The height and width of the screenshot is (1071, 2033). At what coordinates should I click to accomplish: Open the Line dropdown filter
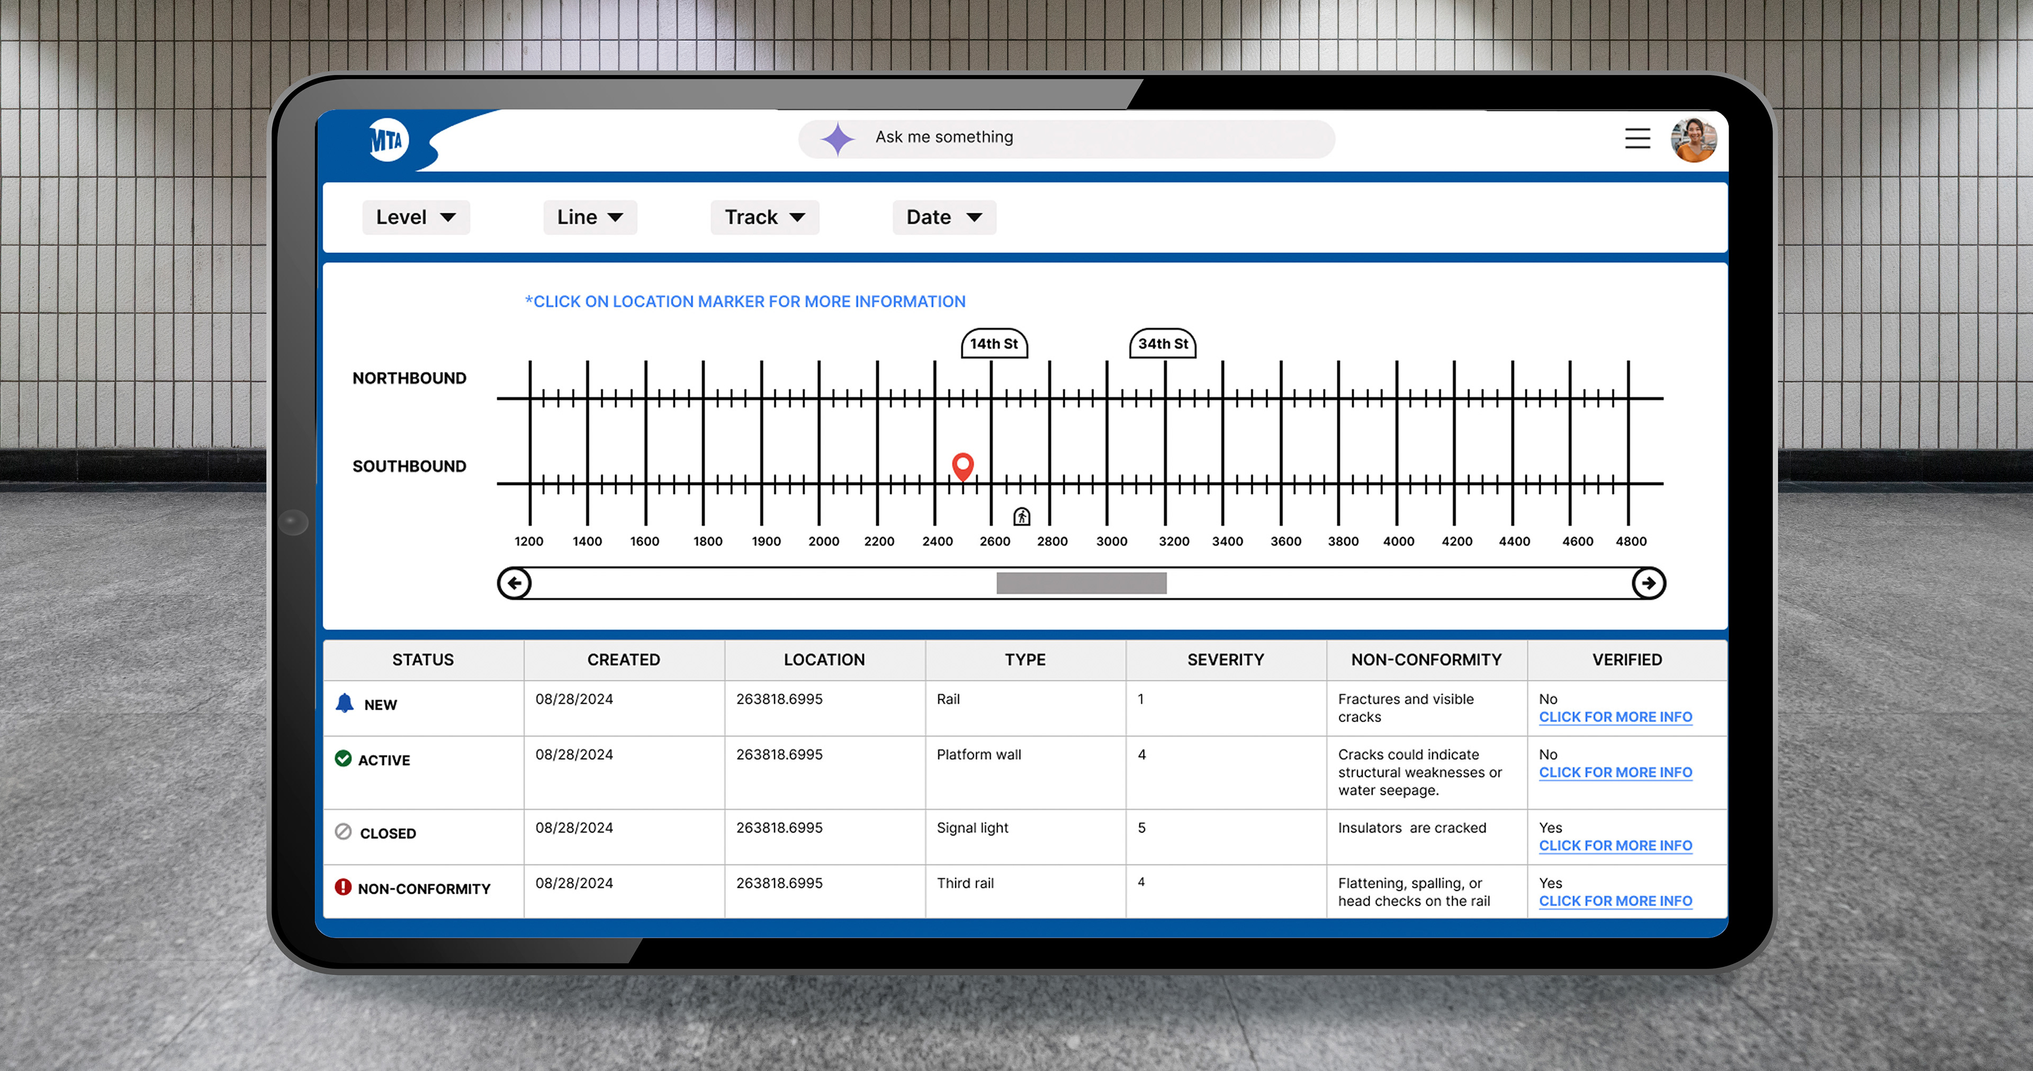(x=590, y=217)
